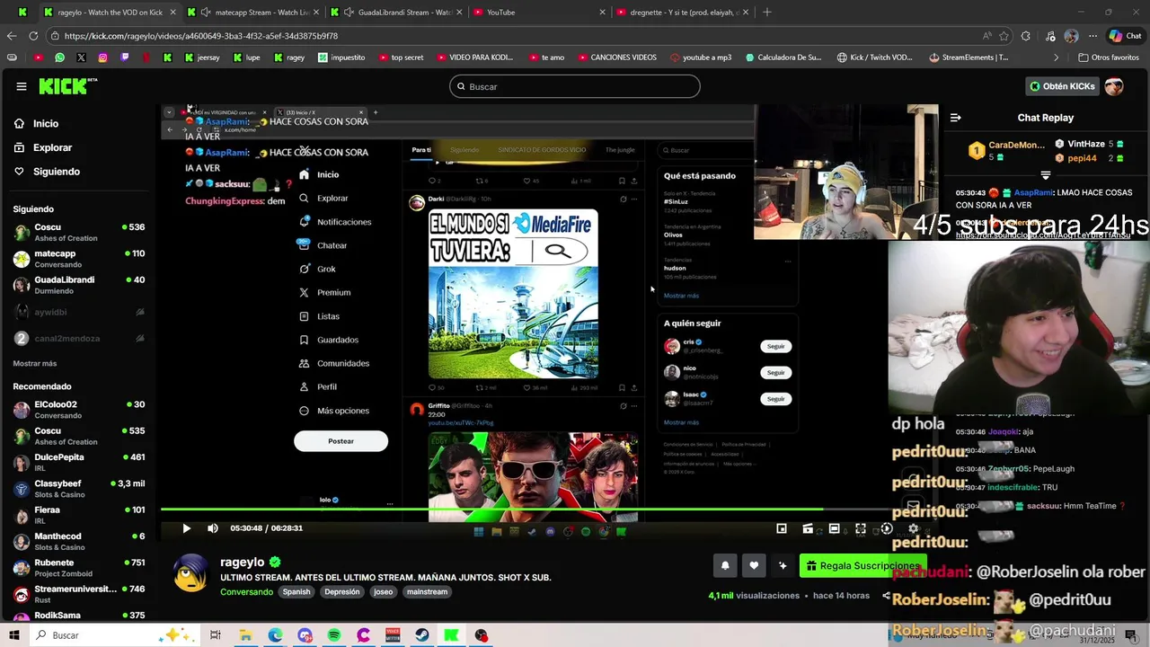The height and width of the screenshot is (647, 1150).
Task: Click the taskbar Buscar search box
Action: coord(117,635)
